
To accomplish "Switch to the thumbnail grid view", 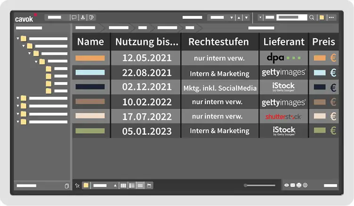I will tap(123, 185).
